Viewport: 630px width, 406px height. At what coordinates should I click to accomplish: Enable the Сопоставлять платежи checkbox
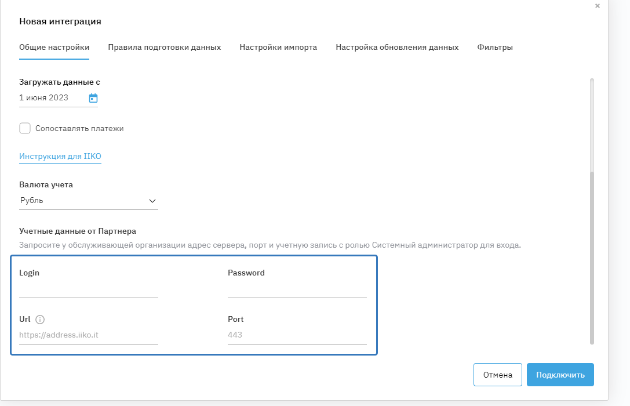point(25,128)
